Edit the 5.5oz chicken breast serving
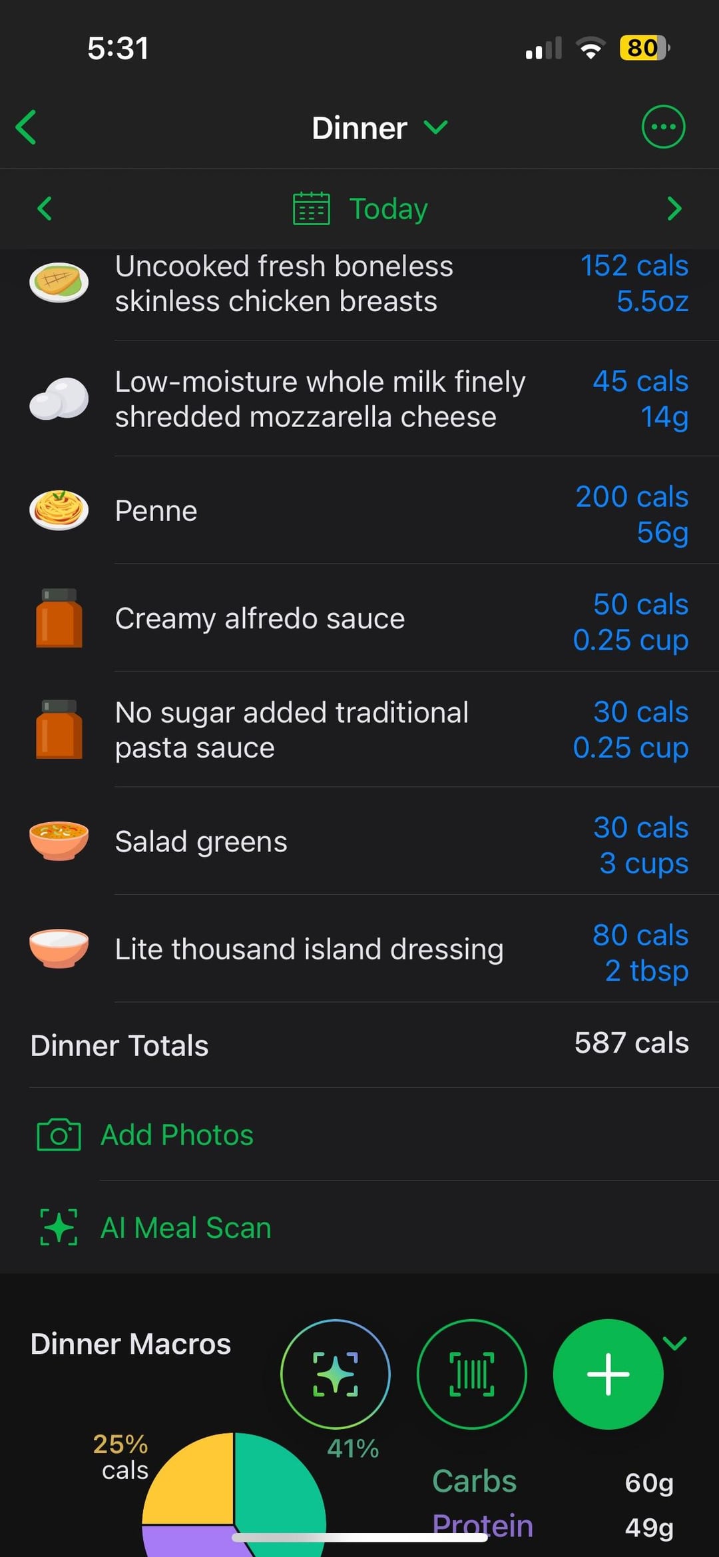Image resolution: width=719 pixels, height=1557 pixels. tap(652, 301)
